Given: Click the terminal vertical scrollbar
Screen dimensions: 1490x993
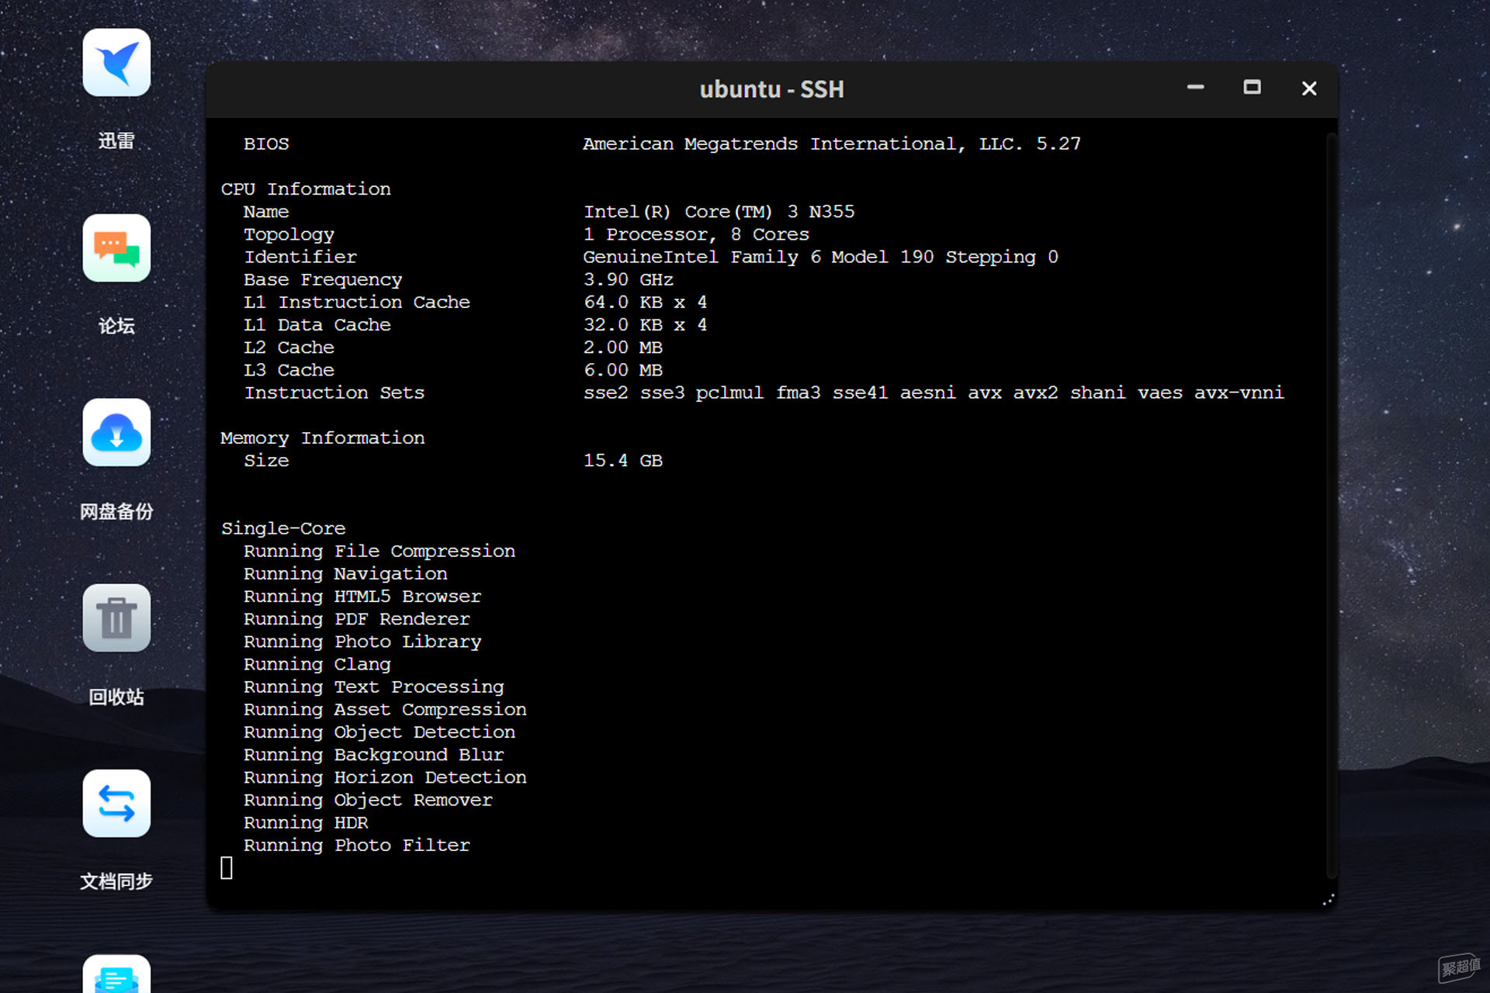Looking at the screenshot, I should pos(1331,504).
